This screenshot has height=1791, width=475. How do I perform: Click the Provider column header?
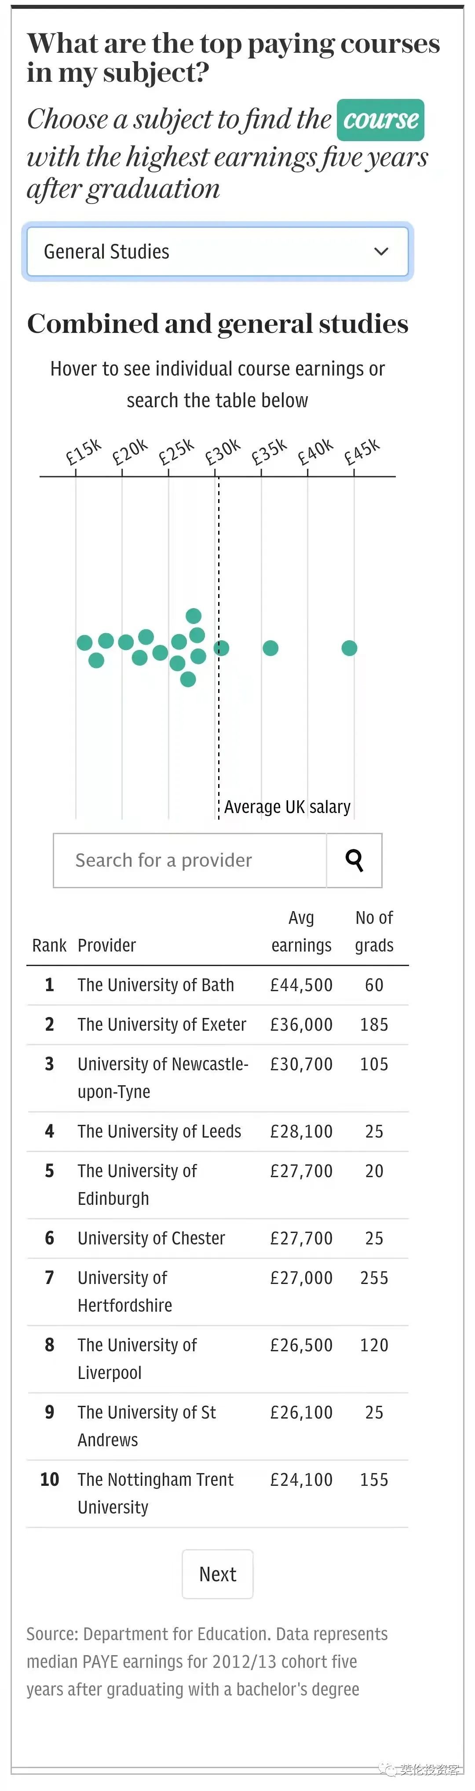click(106, 945)
